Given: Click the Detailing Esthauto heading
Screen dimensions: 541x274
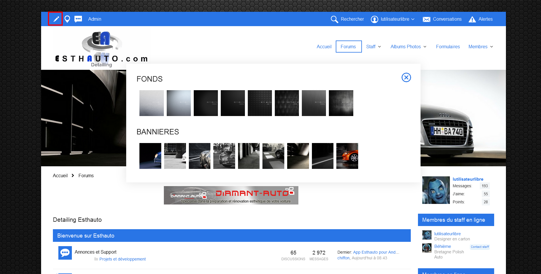Looking at the screenshot, I should click(x=77, y=220).
